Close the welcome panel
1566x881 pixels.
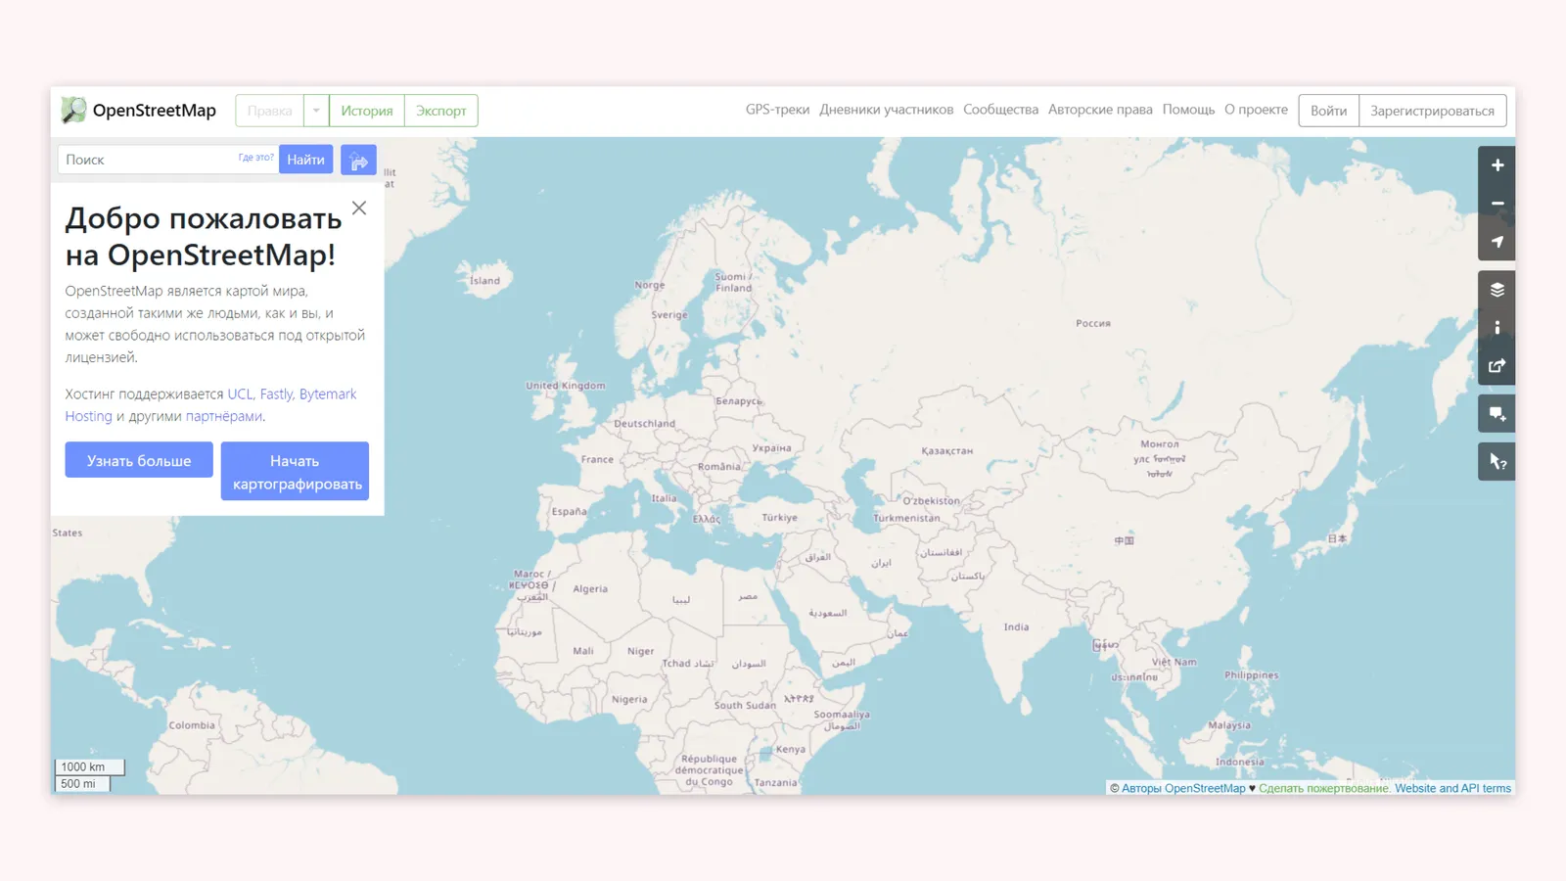tap(359, 208)
